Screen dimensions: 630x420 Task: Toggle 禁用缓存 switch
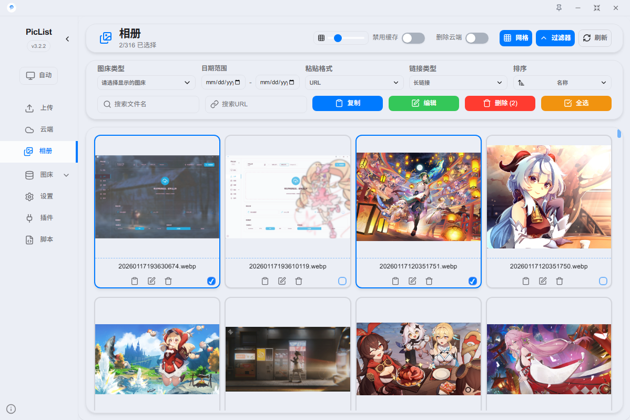[x=413, y=38]
